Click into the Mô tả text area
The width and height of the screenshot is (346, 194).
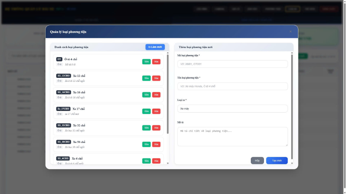click(x=232, y=137)
